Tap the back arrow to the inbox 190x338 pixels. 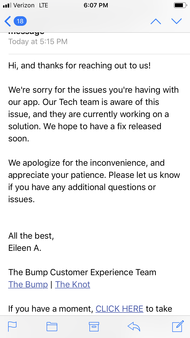click(8, 21)
